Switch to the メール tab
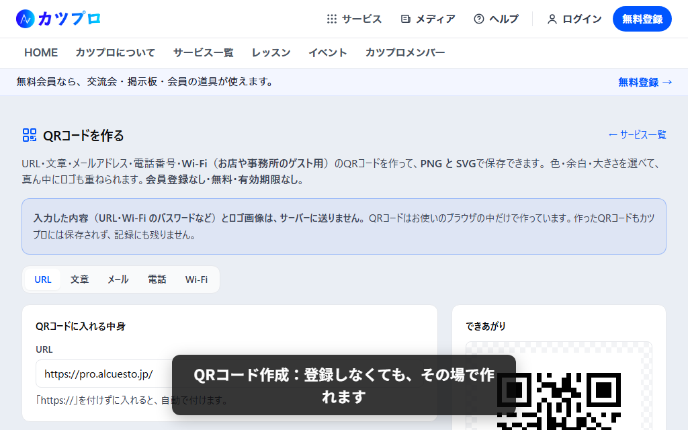 118,279
